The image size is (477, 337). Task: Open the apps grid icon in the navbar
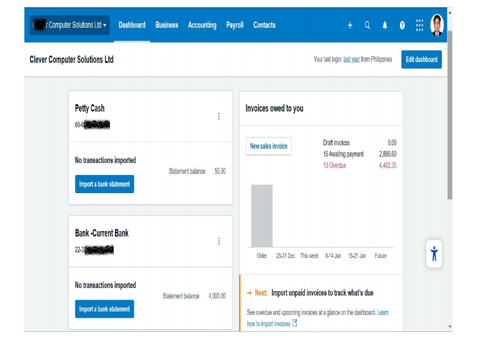tap(419, 25)
